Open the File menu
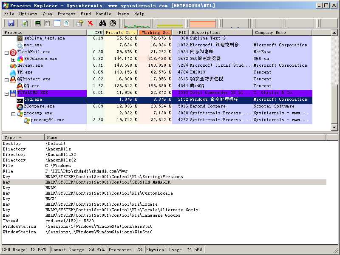The image size is (340, 255). coord(9,14)
